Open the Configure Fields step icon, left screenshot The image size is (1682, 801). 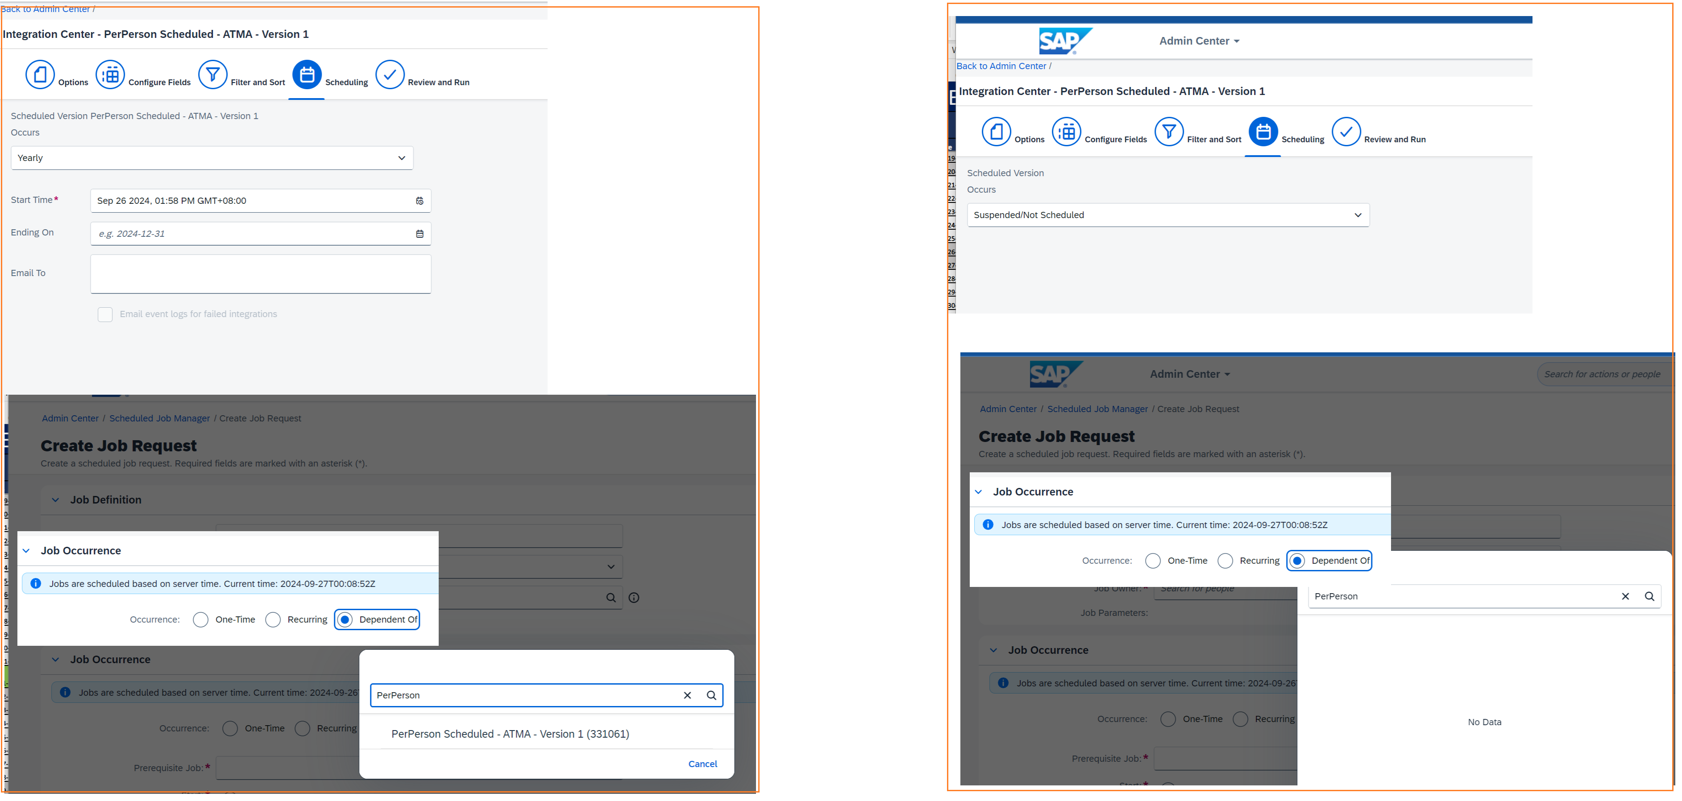(x=110, y=74)
